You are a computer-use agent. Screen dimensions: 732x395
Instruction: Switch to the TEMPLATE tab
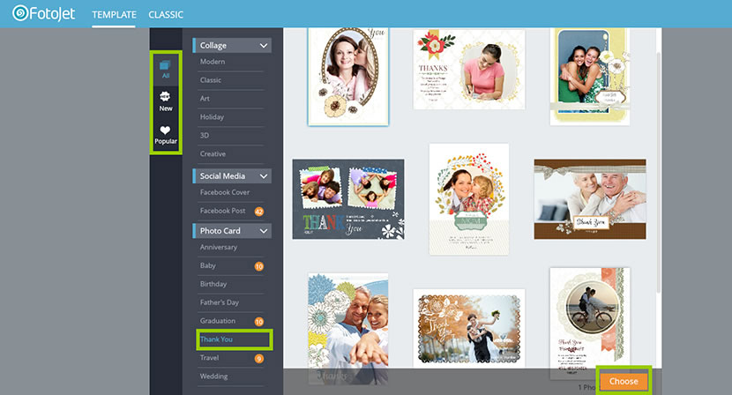(114, 14)
